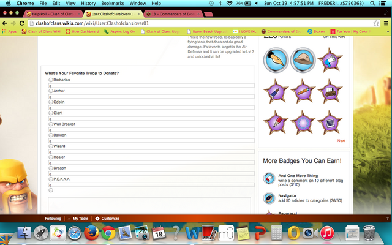Open Boom Beach Upgrade bookmark
Viewport: 392px width, 245px height.
[207, 31]
